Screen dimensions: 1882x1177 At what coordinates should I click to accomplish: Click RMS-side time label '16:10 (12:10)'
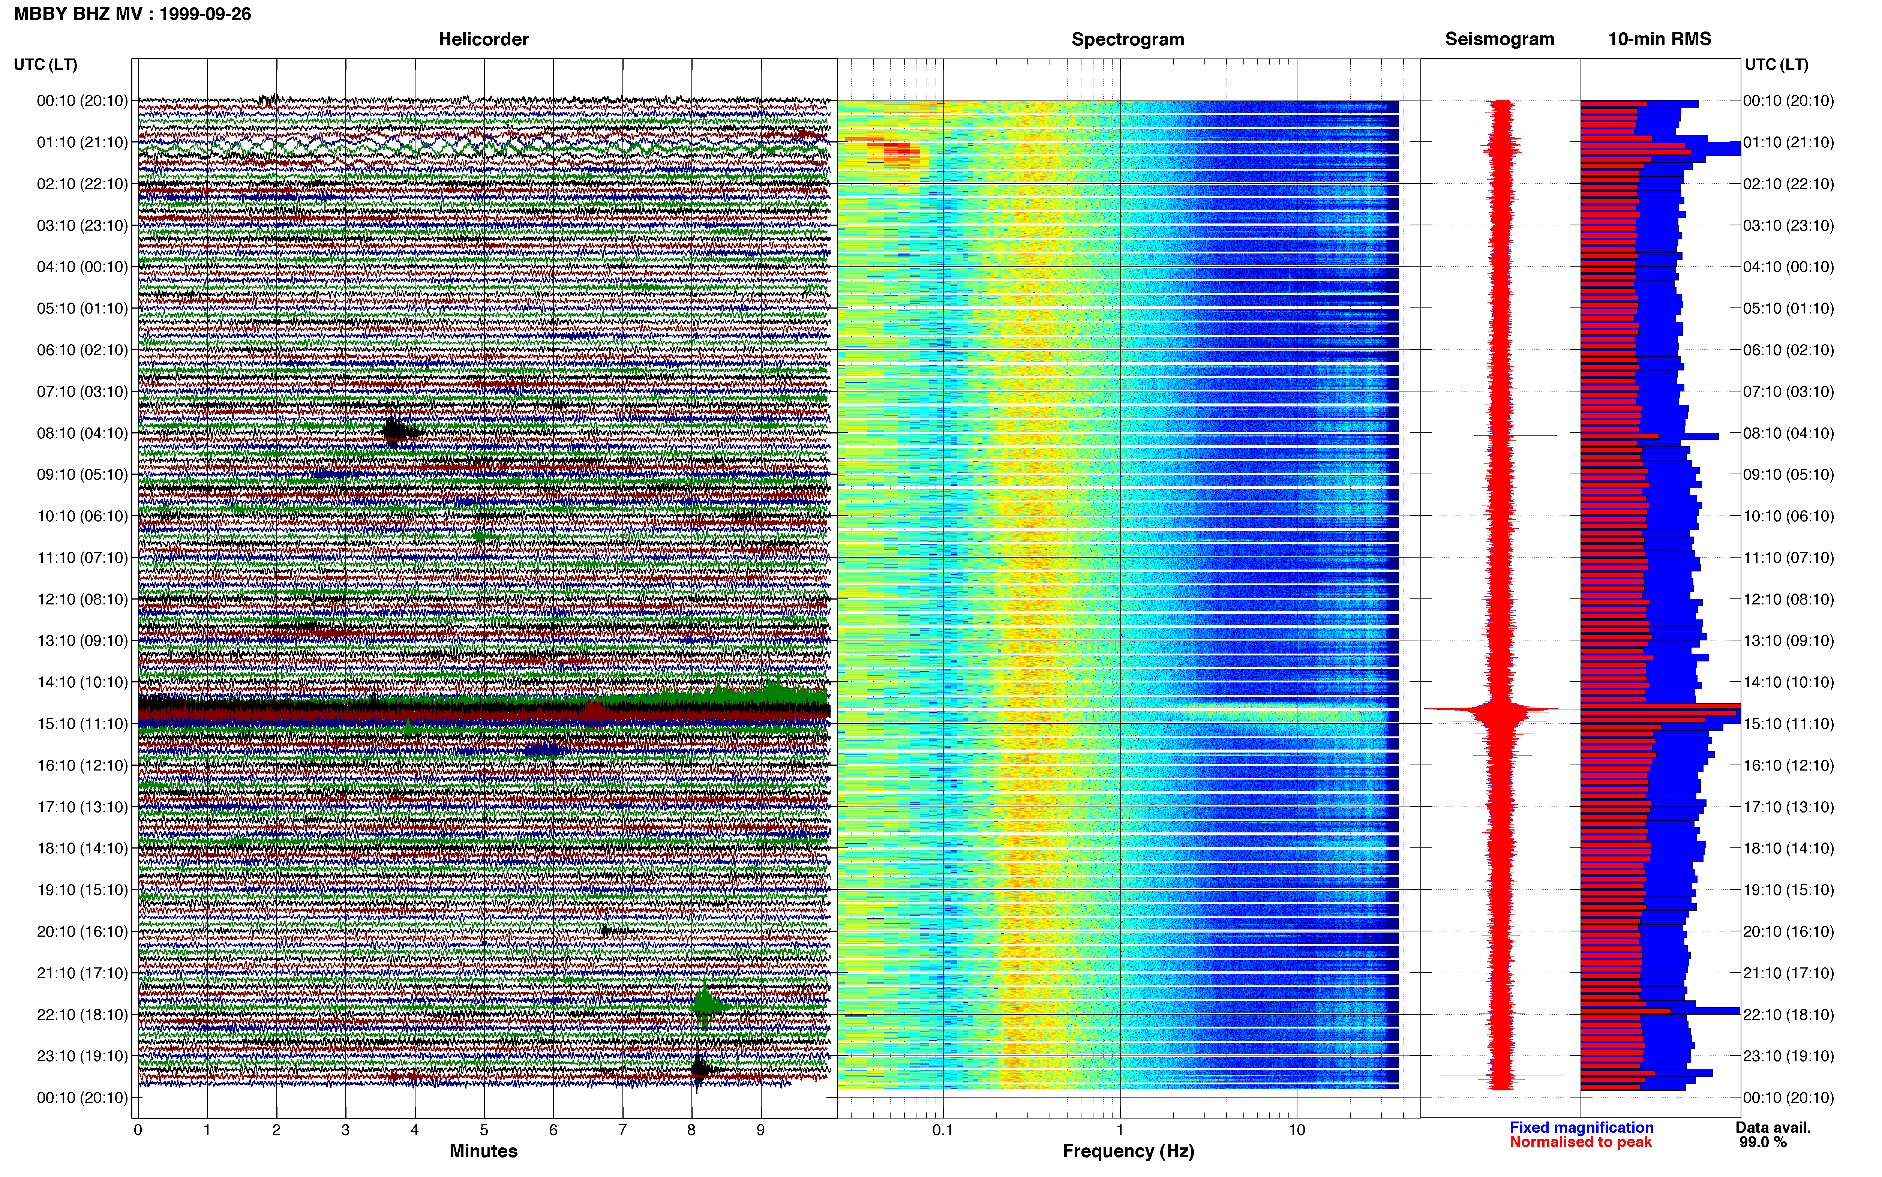point(1789,765)
